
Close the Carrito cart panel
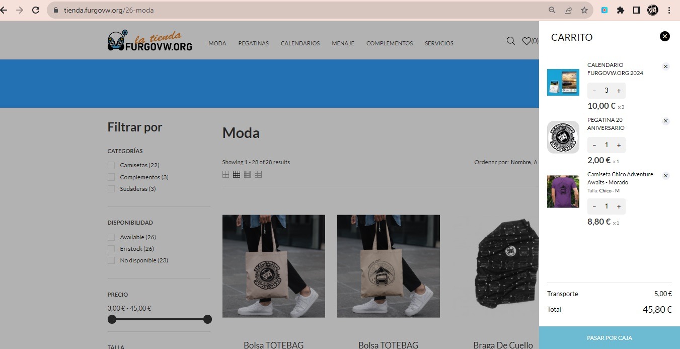coord(665,36)
